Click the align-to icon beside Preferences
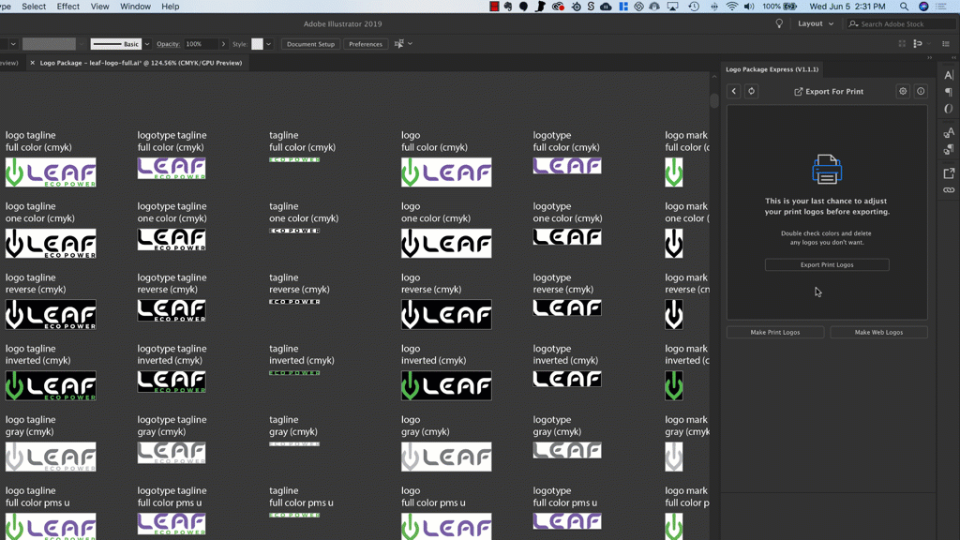 point(399,43)
